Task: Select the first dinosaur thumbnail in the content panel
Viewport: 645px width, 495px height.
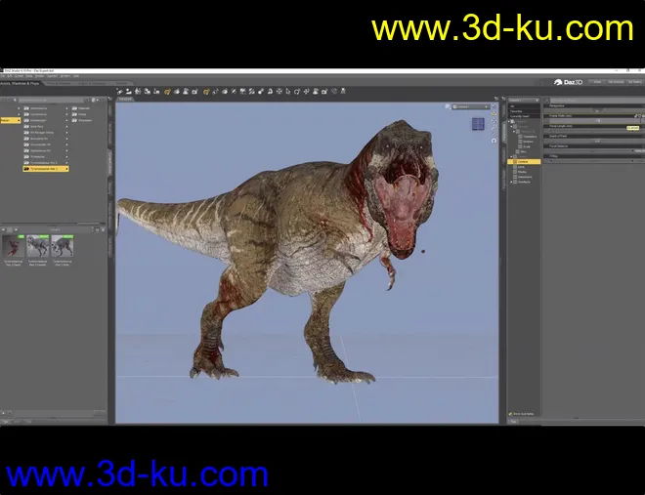Action: click(x=14, y=246)
